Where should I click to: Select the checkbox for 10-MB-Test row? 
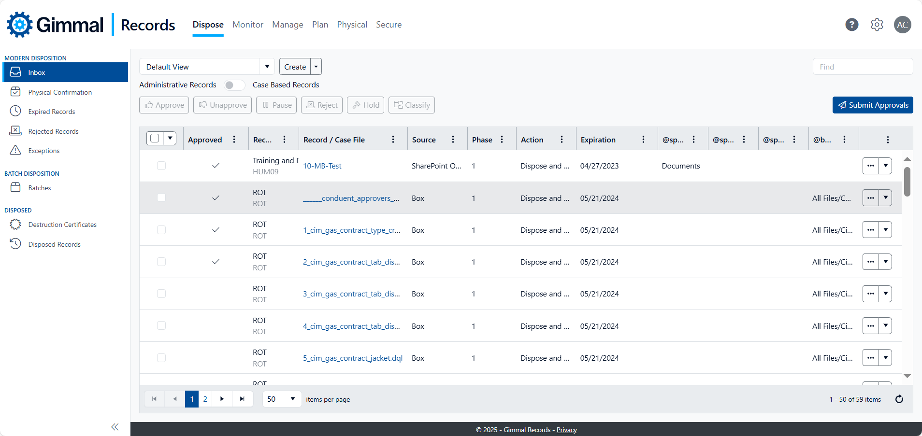(x=161, y=166)
